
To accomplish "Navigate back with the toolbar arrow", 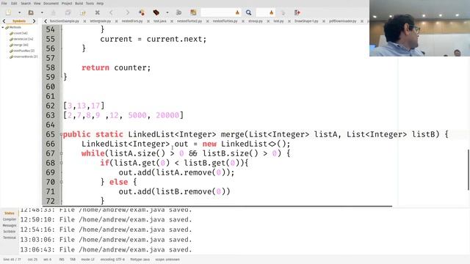I will 111,12.
